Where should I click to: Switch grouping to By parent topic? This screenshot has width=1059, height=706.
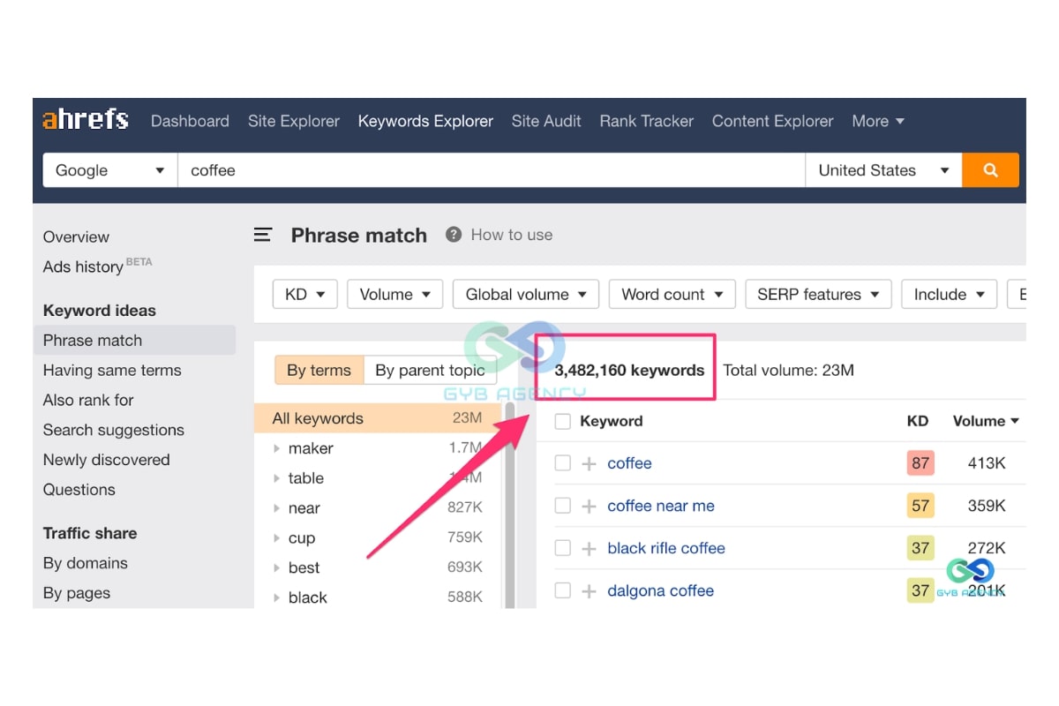pyautogui.click(x=430, y=371)
